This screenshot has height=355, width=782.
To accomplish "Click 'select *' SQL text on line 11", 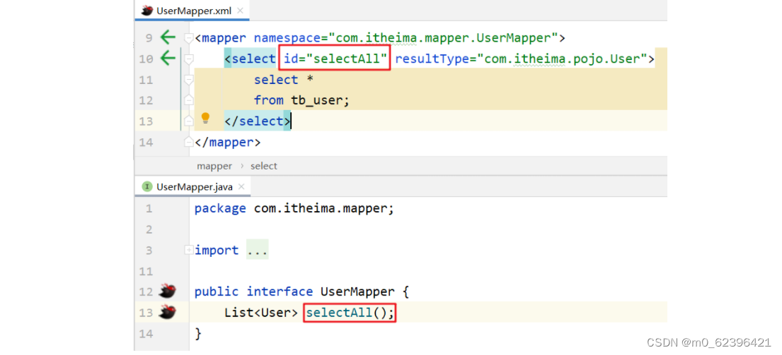I will pyautogui.click(x=283, y=80).
